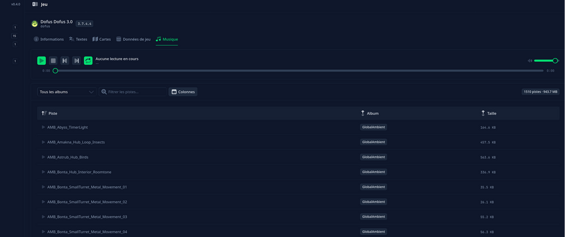Click the sort icon next to Piste
Screen dimensions: 565x237
[44, 113]
